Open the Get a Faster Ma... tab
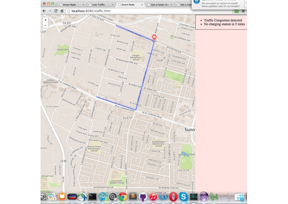 [x=159, y=5]
